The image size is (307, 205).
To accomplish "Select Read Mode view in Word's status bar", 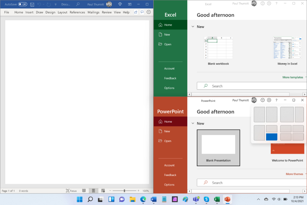I will coord(84,191).
